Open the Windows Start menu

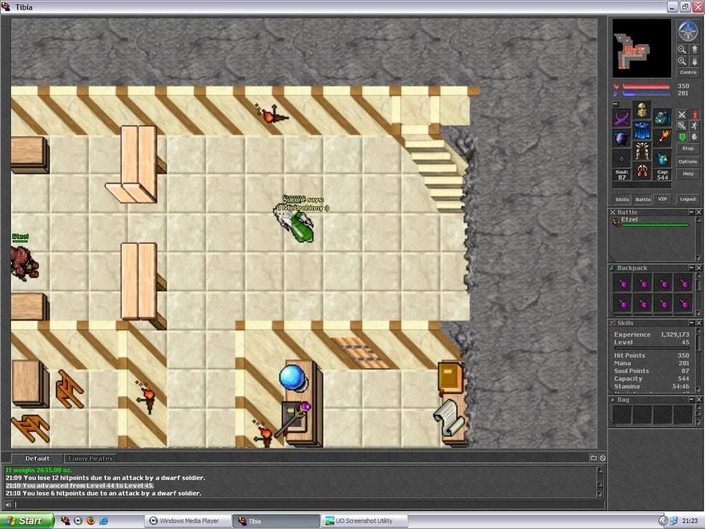pyautogui.click(x=27, y=521)
